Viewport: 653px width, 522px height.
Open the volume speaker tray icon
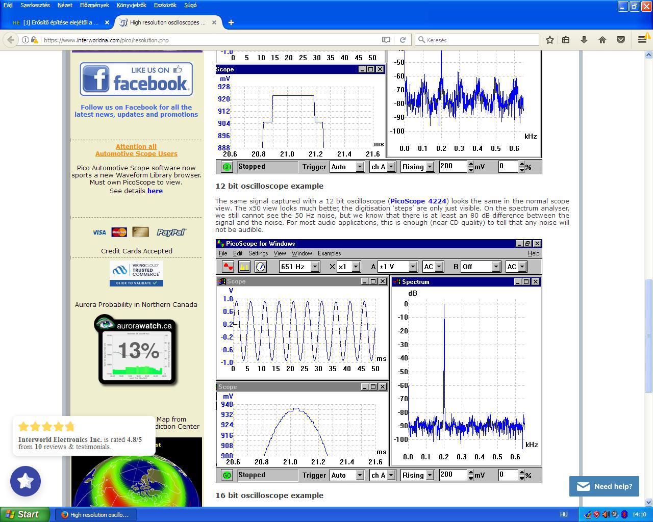(x=606, y=514)
